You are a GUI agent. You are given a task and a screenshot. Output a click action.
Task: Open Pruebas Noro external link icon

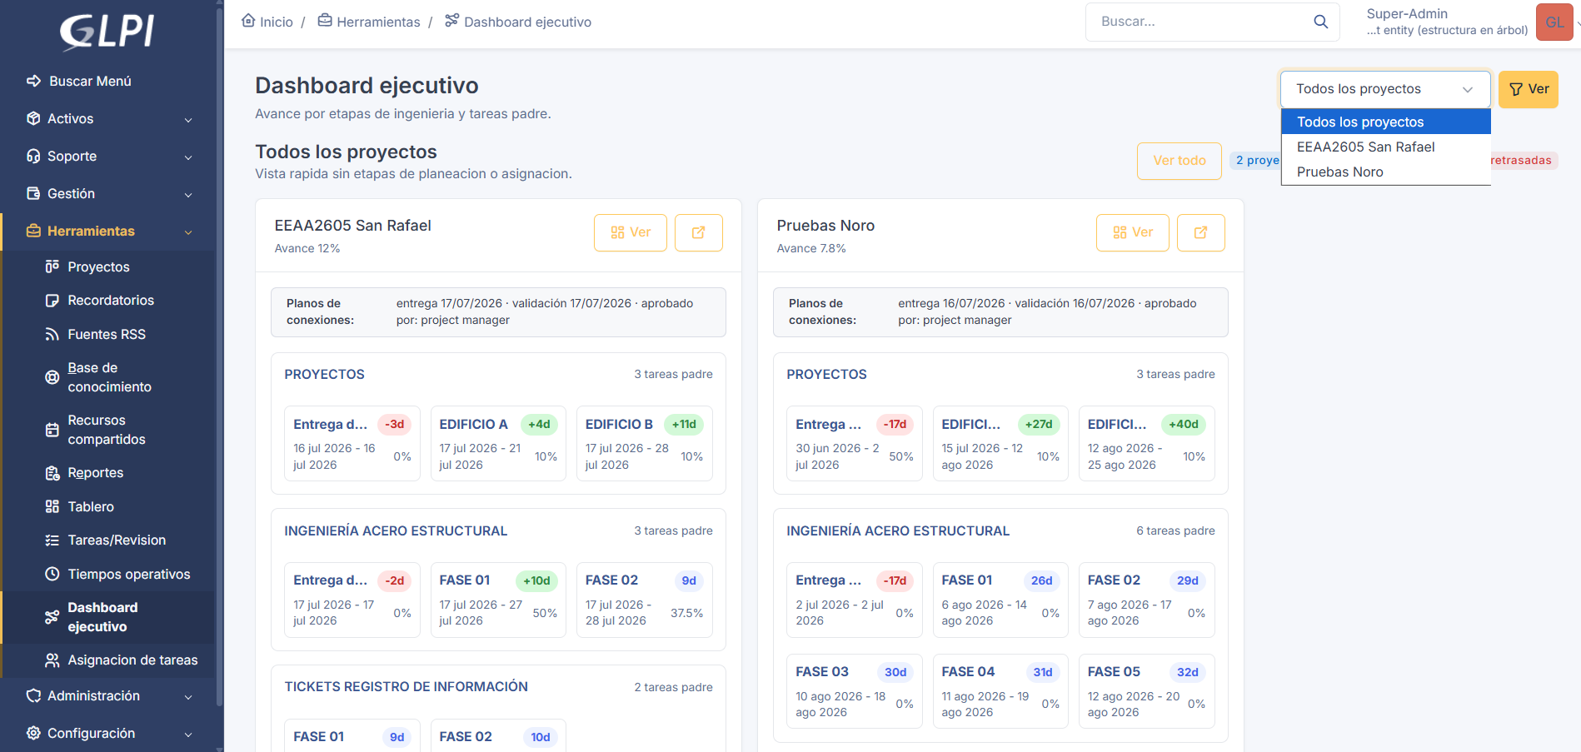[1200, 232]
